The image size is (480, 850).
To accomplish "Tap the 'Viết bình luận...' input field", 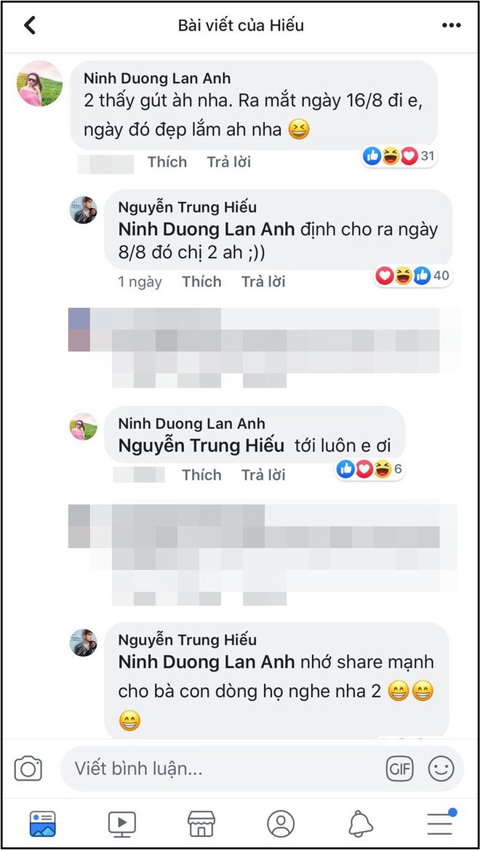I will coord(218,769).
